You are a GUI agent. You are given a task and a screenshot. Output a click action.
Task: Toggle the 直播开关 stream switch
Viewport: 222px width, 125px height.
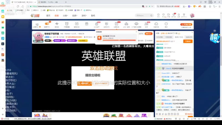47,24
